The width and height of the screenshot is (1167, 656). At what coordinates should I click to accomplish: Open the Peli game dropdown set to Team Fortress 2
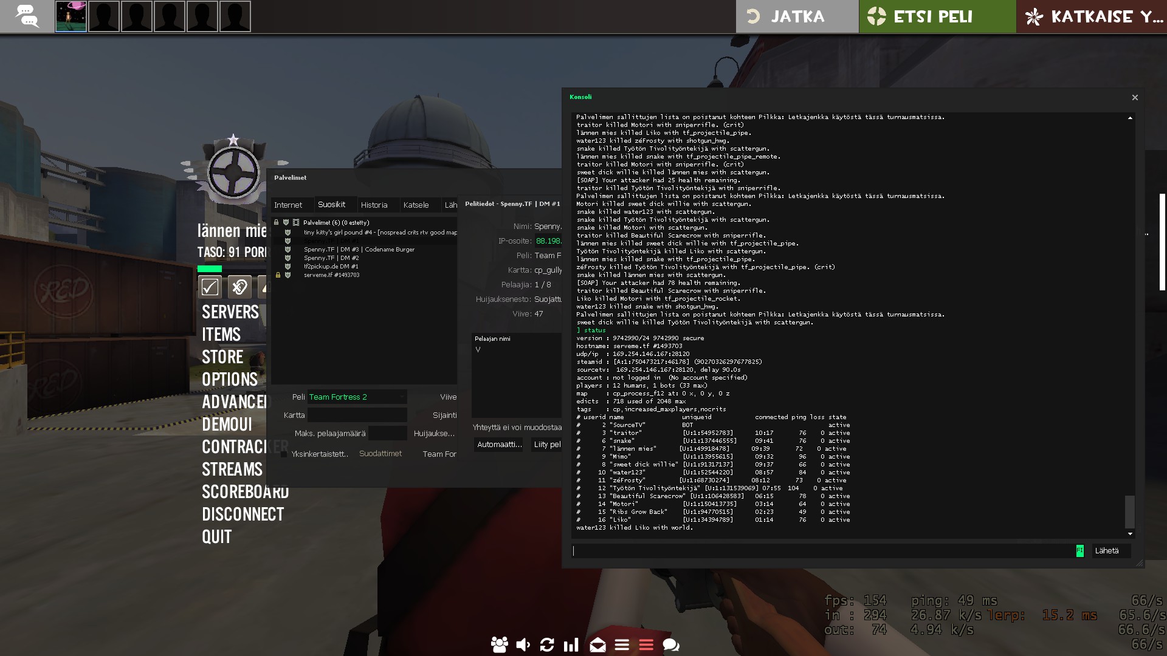click(x=357, y=397)
